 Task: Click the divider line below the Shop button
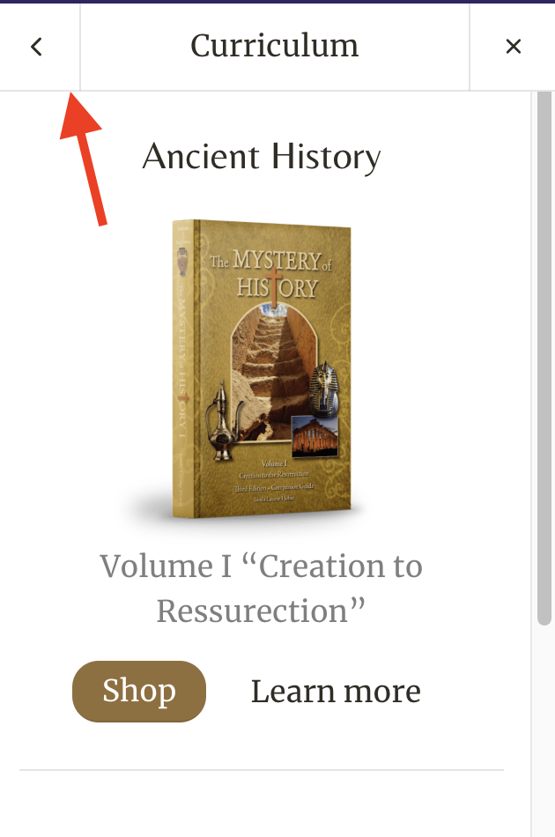click(x=262, y=770)
